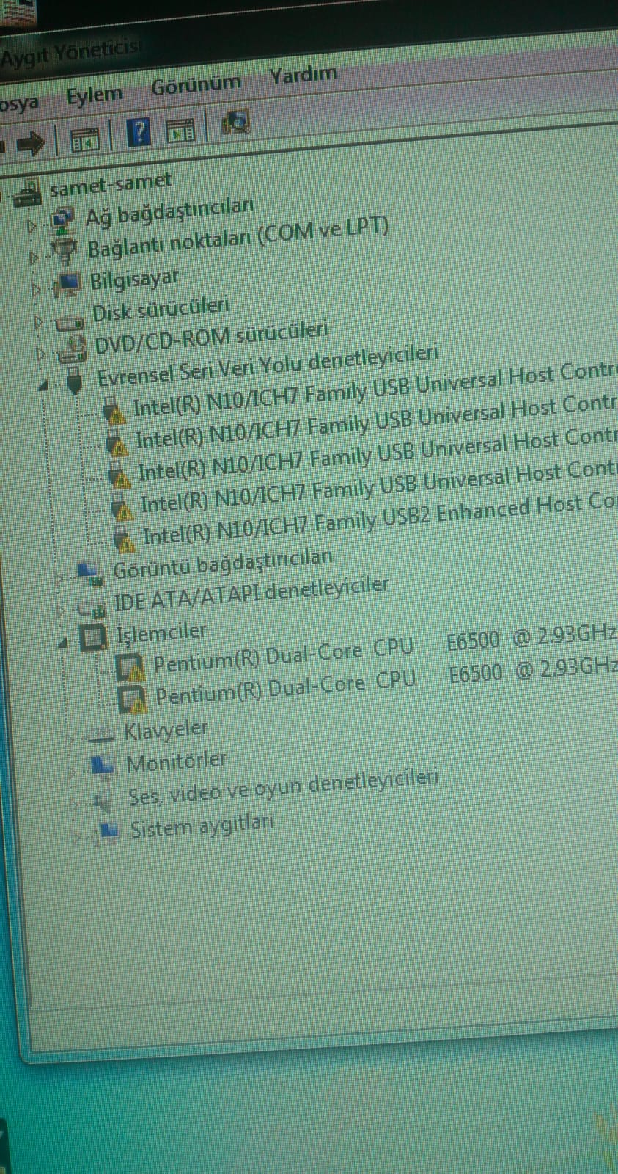618x1174 pixels.
Task: Expand the Monitörler node
Action: [x=72, y=771]
